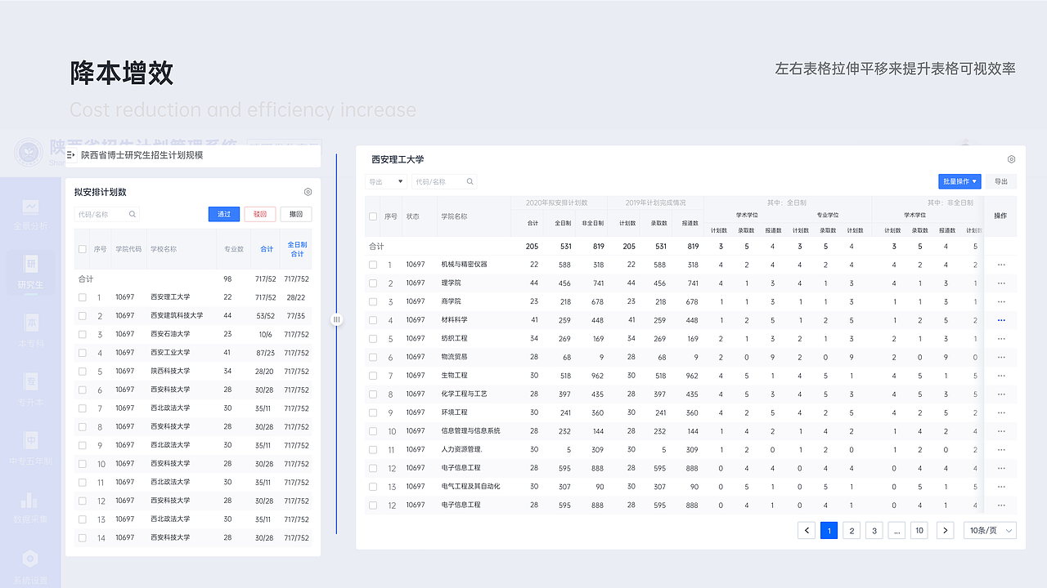The height and width of the screenshot is (588, 1047).
Task: Click the 全日制合计 column header in left table
Action: click(x=297, y=249)
